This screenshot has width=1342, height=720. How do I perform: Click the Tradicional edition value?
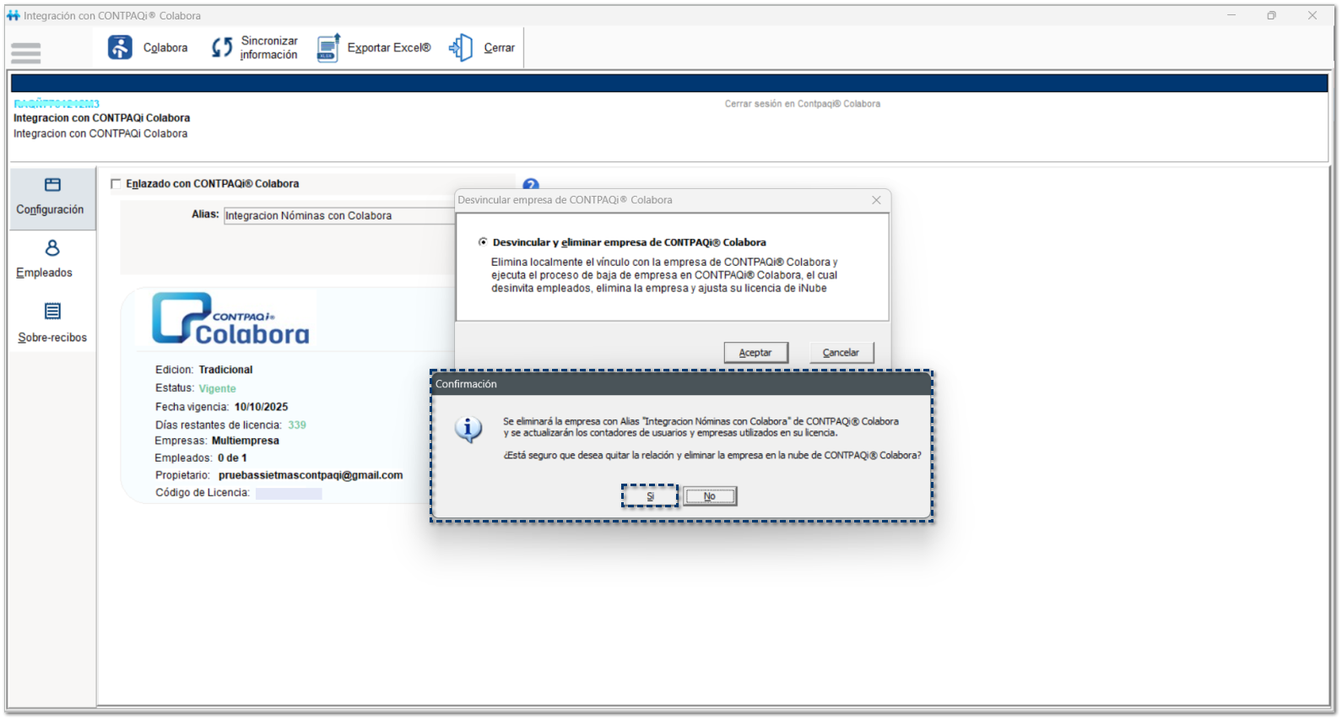[x=225, y=370]
